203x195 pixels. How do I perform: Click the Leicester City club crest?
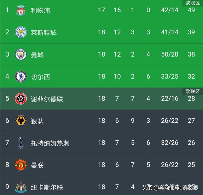tap(21, 32)
